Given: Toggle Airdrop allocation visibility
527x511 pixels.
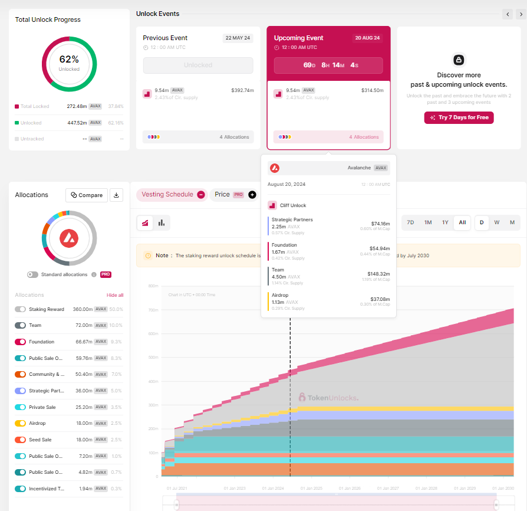Looking at the screenshot, I should click(x=21, y=423).
